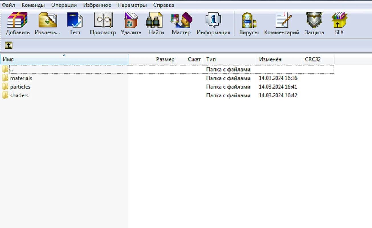The width and height of the screenshot is (372, 228).
Task: Launch the Мастер (Wizard) icon
Action: pyautogui.click(x=181, y=20)
